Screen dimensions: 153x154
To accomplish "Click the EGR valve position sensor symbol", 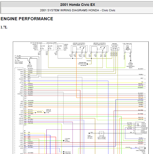I will pyautogui.click(x=138, y=128).
